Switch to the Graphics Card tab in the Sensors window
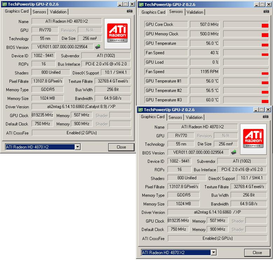 [153, 12]
